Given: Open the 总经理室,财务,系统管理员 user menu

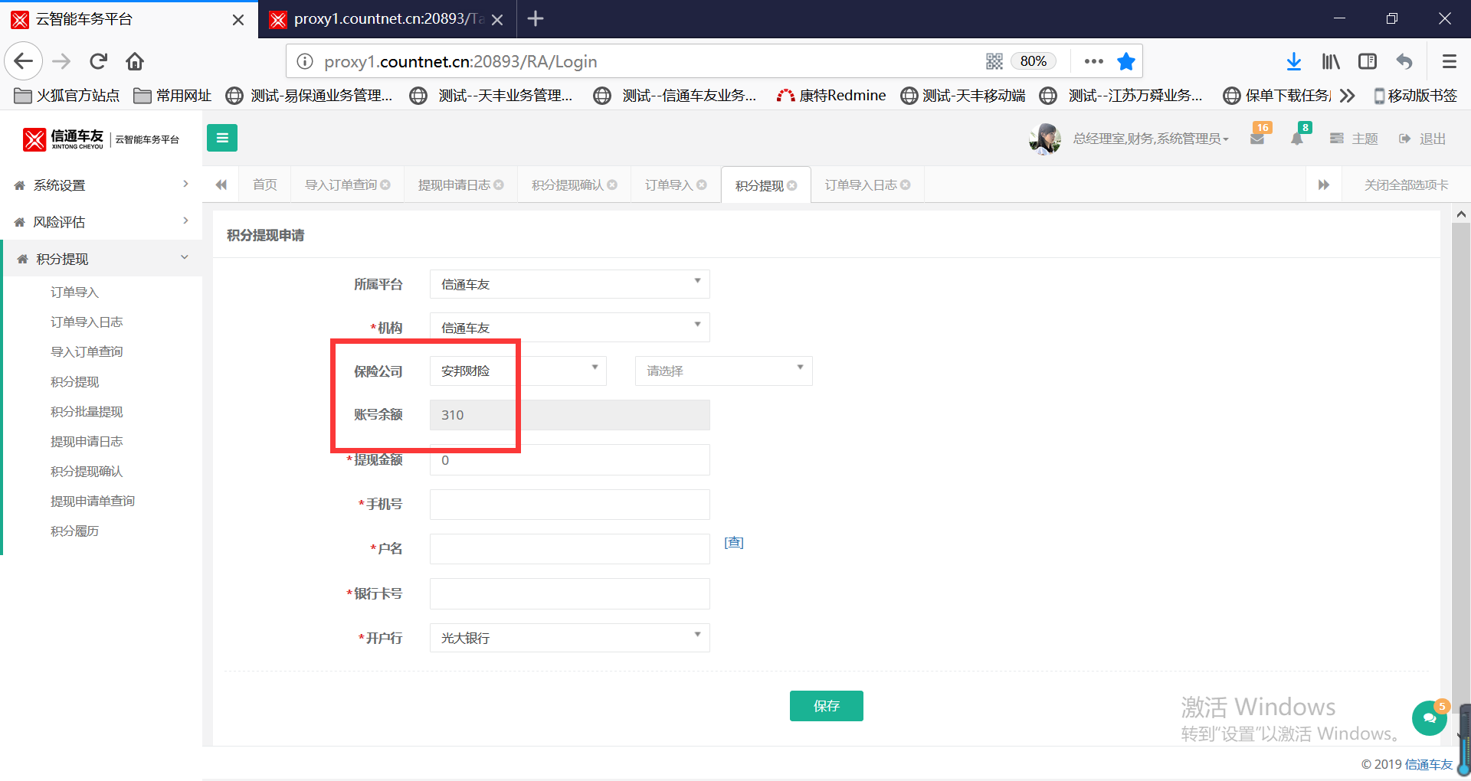Looking at the screenshot, I should pos(1151,139).
